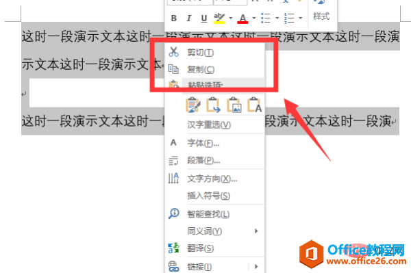Click the copy pages icon

[173, 69]
